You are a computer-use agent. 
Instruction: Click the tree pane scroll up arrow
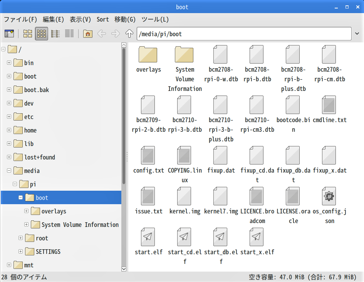click(x=124, y=45)
